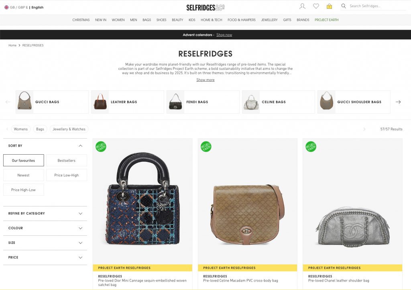411x290 pixels.
Task: Click the carousel right arrow
Action: click(398, 102)
